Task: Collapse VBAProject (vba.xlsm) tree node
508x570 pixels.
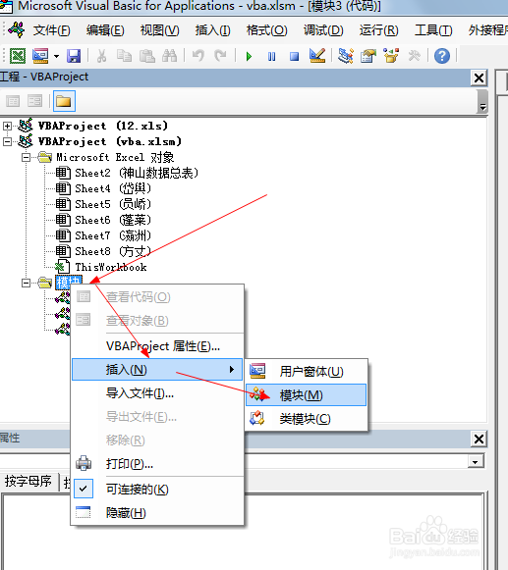Action: [x=7, y=142]
